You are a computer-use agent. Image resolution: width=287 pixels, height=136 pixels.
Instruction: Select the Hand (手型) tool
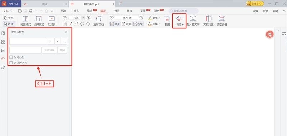click(8, 18)
